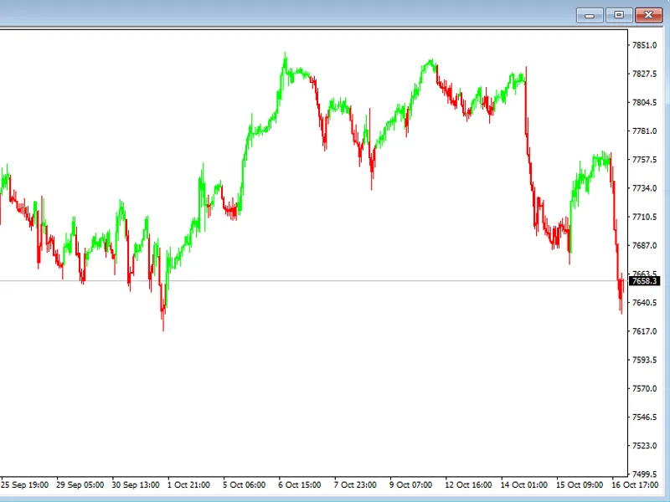The width and height of the screenshot is (670, 502).
Task: Select the 25 Sep 19:00 time label
Action: pyautogui.click(x=25, y=485)
